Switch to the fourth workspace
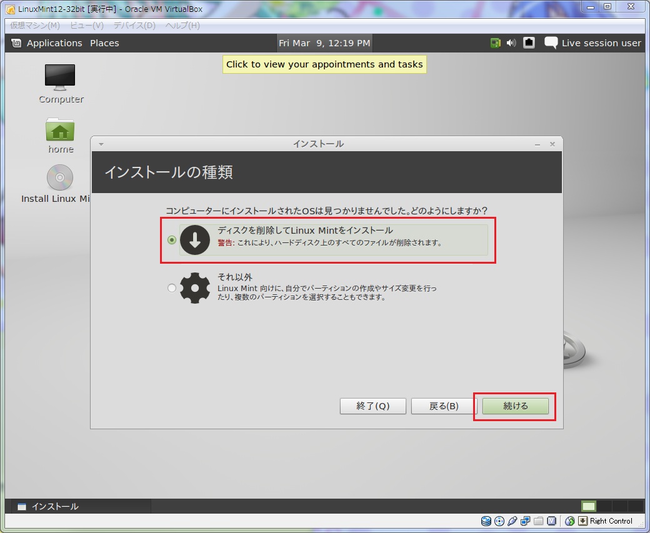Image resolution: width=650 pixels, height=533 pixels. 636,506
